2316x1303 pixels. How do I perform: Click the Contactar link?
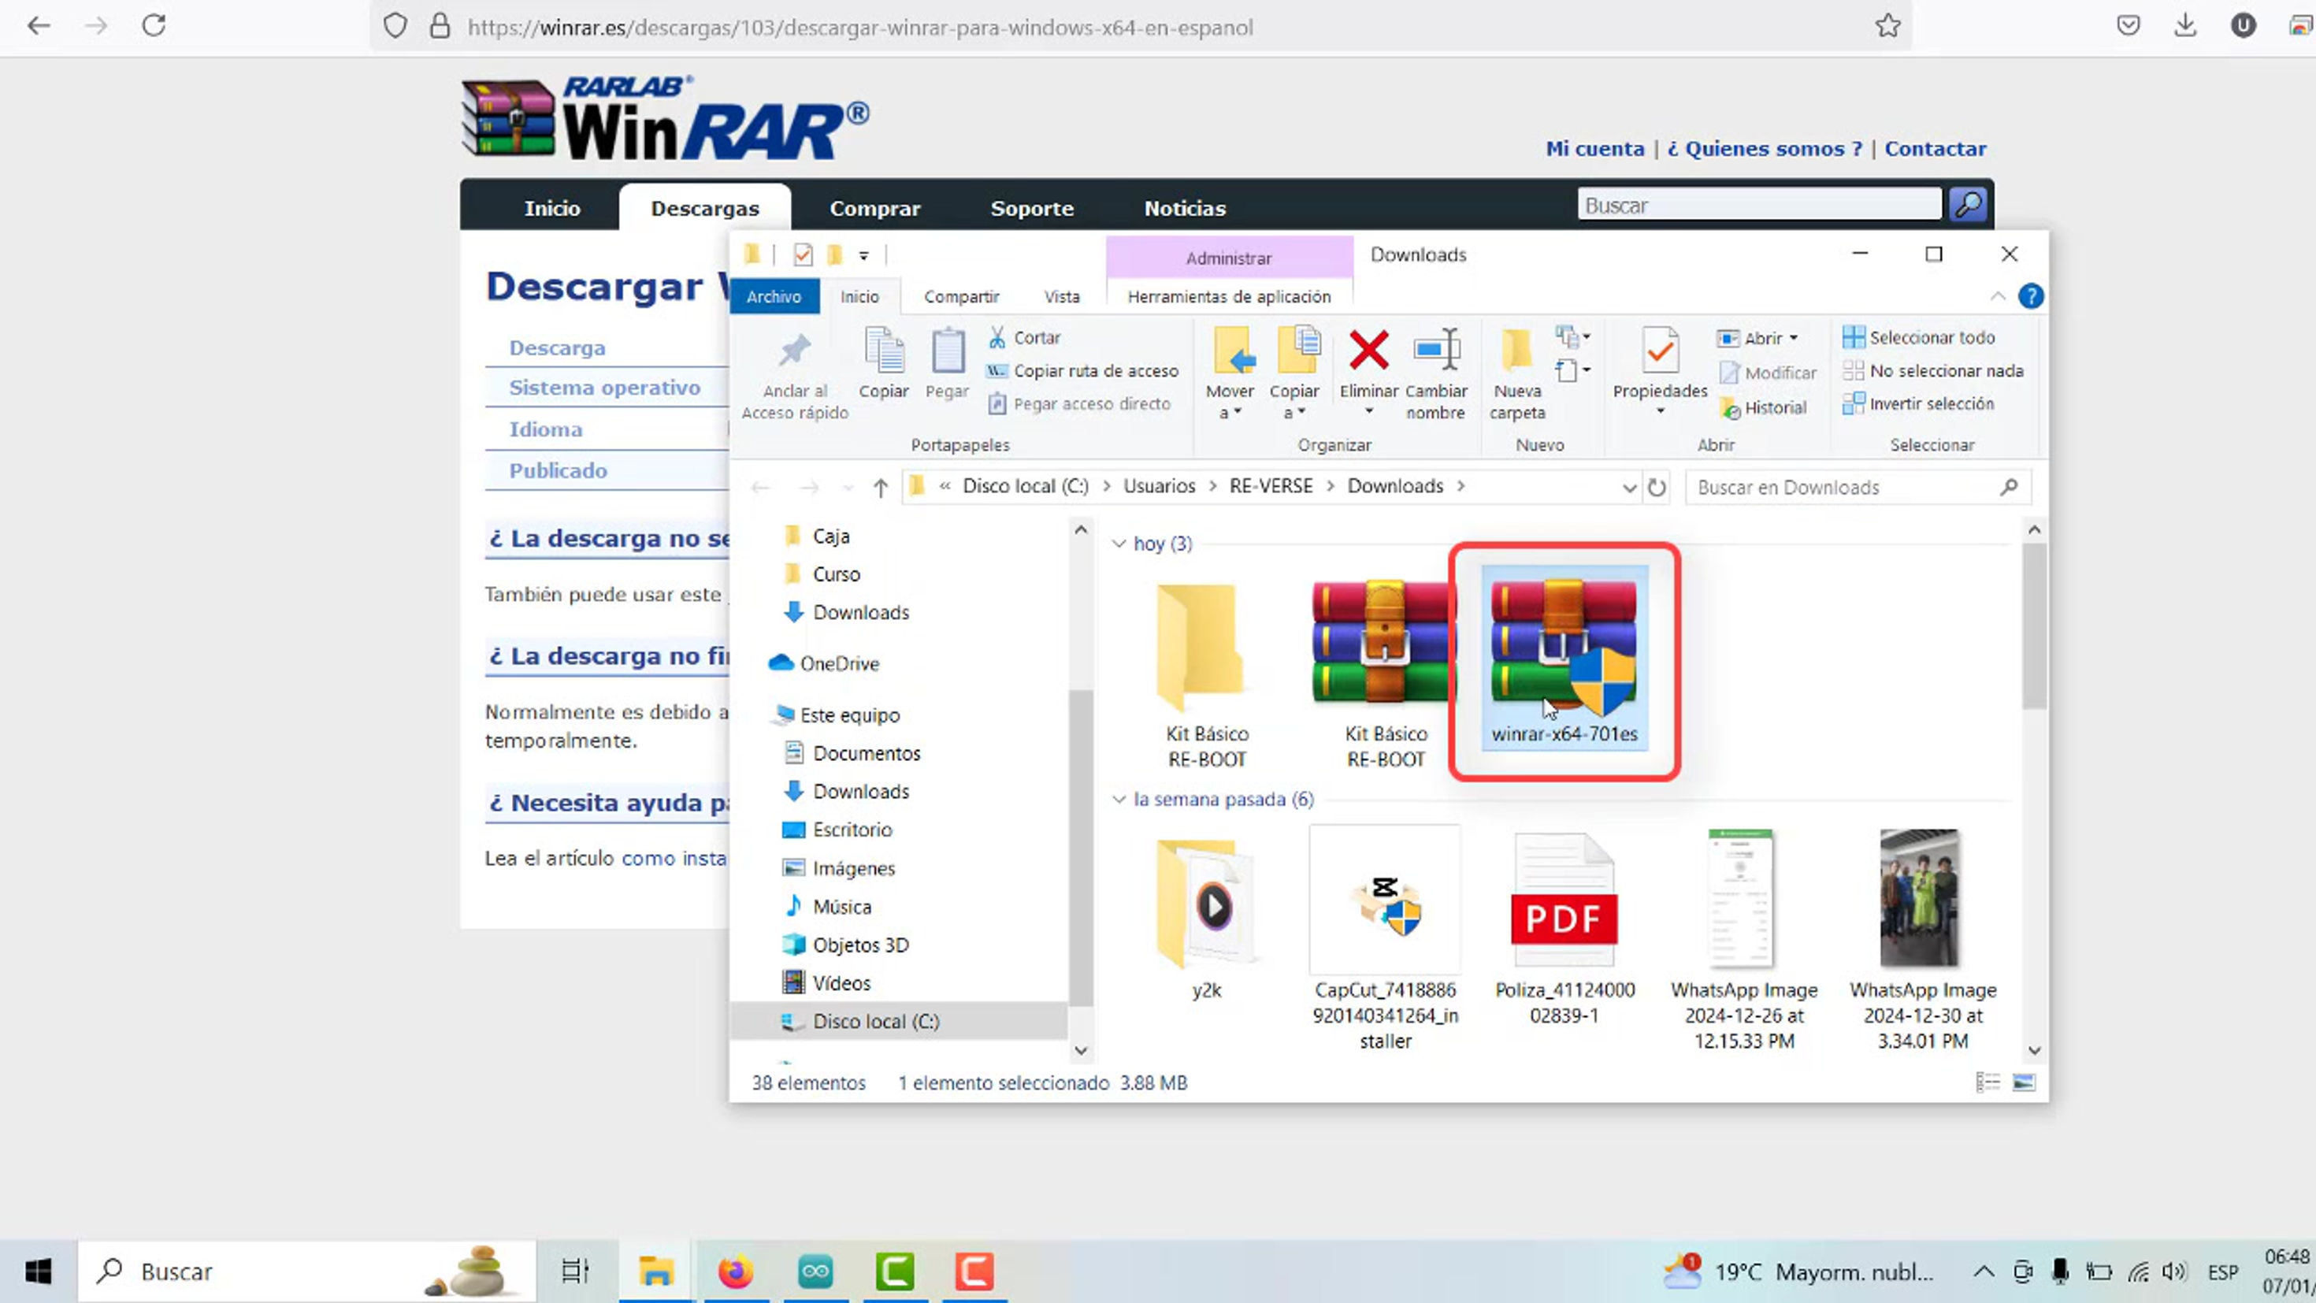(x=1935, y=148)
